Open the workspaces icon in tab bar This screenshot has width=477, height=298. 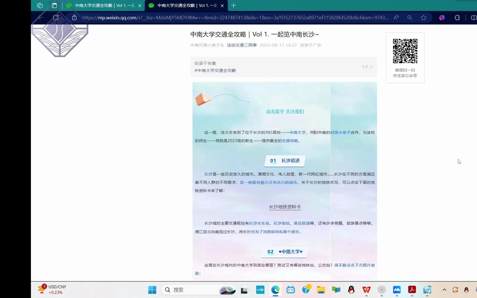pos(40,6)
